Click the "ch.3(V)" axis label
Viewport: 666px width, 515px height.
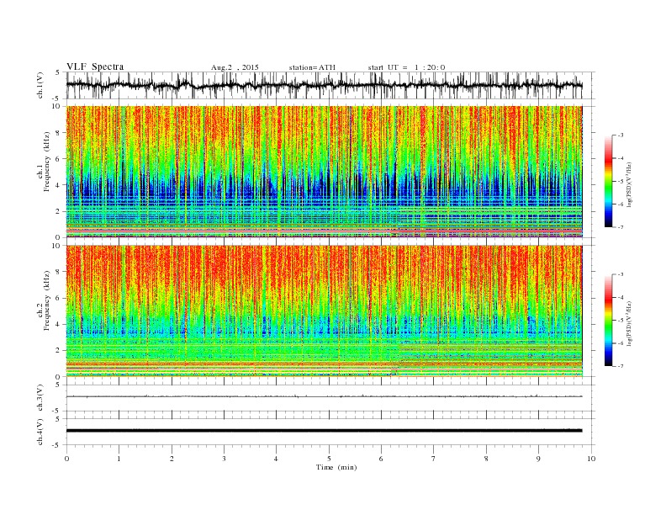[40, 398]
